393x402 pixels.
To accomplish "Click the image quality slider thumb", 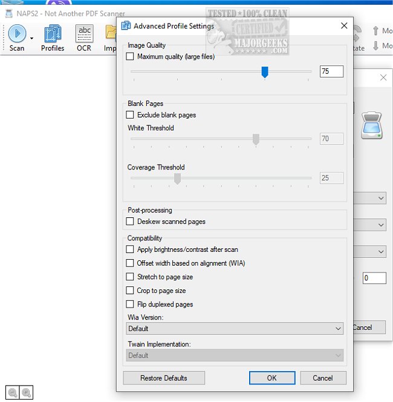I will [265, 72].
